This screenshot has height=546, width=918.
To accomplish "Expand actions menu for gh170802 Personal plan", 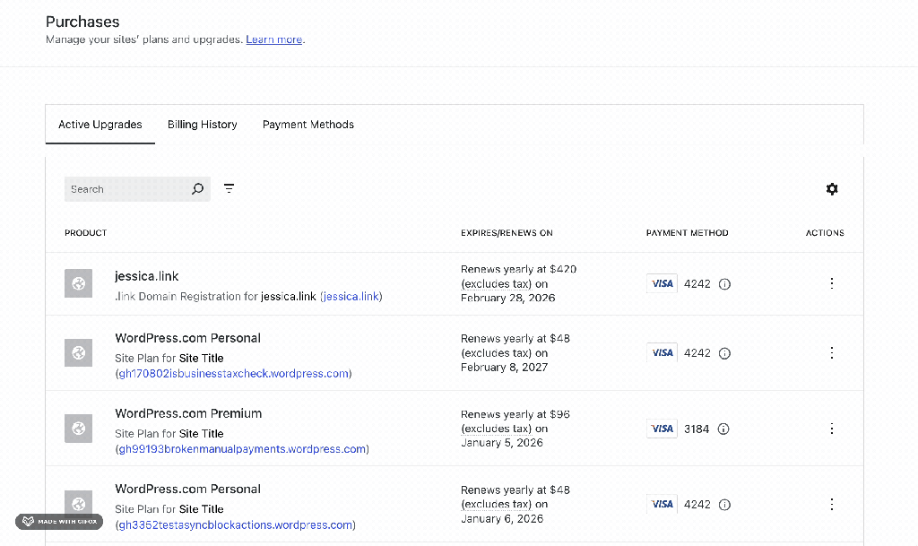I will click(832, 352).
